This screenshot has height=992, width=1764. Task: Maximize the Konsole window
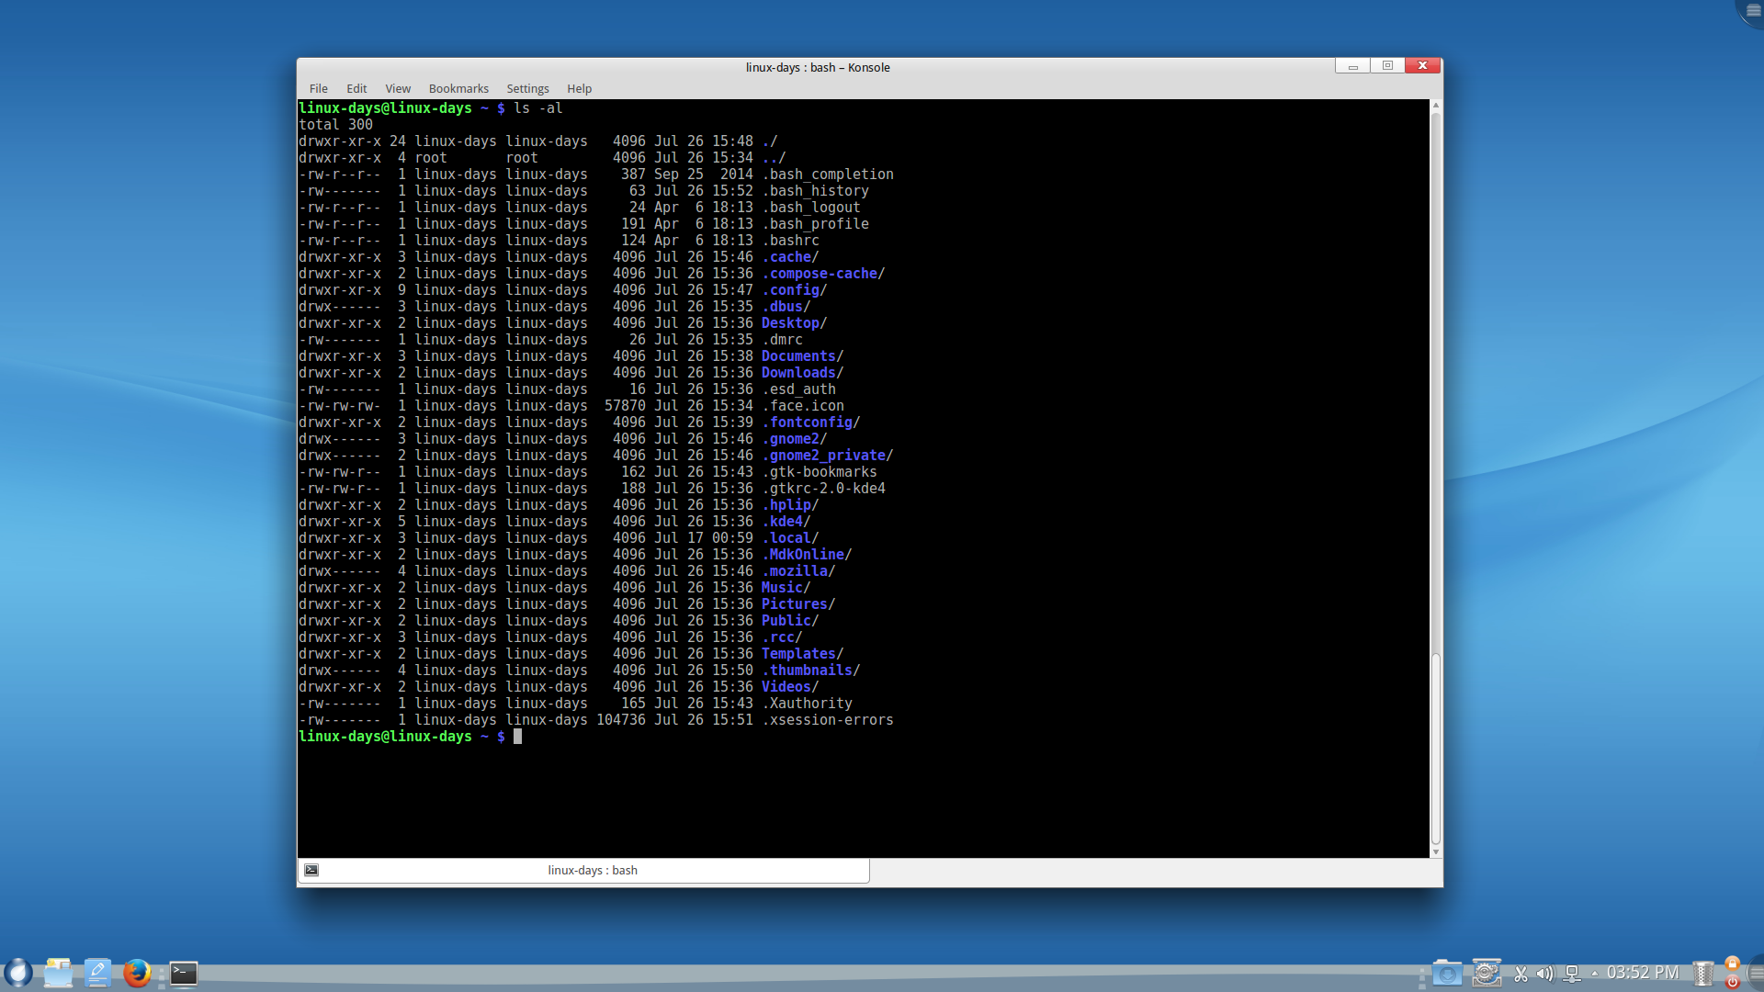coord(1387,66)
